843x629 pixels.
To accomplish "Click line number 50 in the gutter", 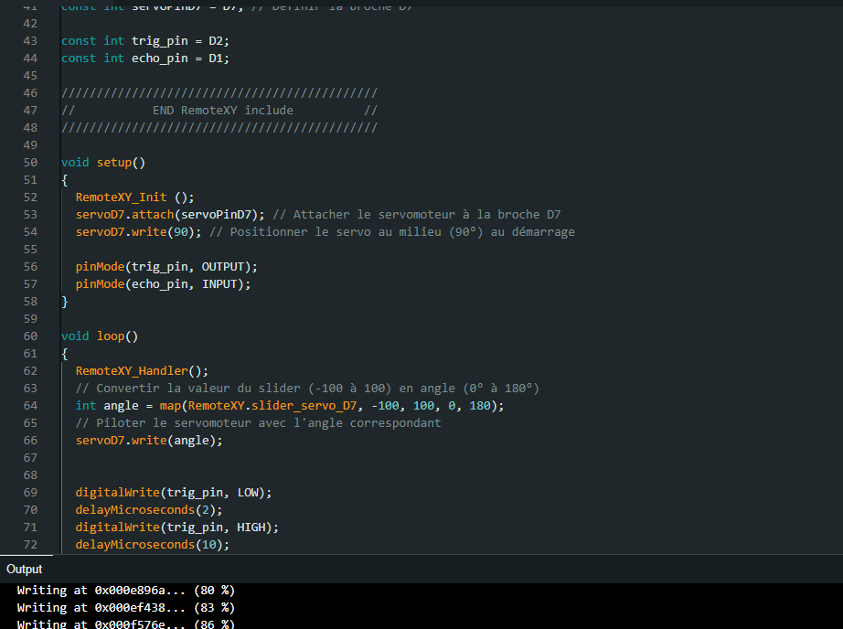I will coord(30,162).
